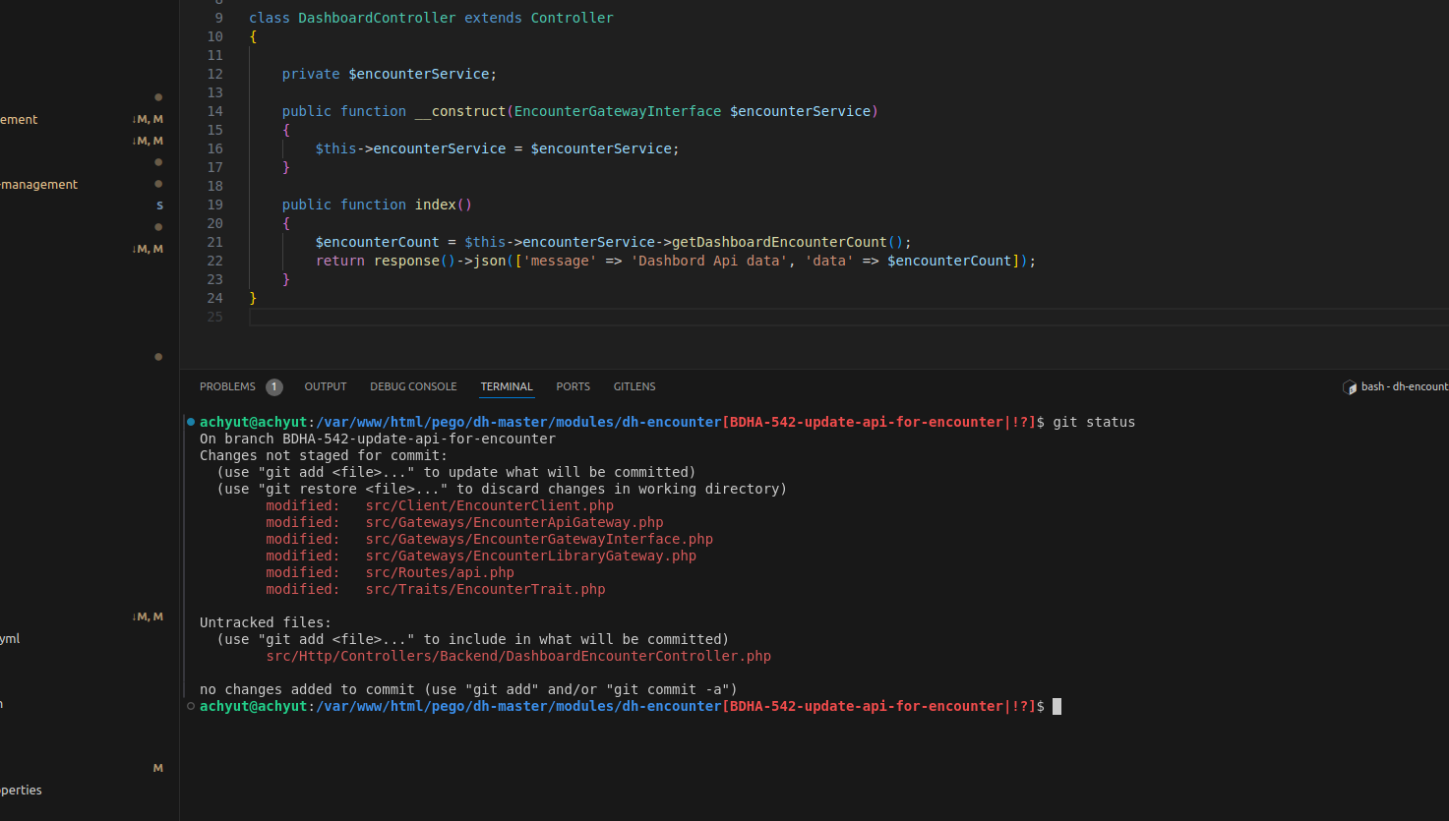Place cursor on getDashboardEncounterCount method call
Viewport: 1449px width, 821px height.
point(779,242)
